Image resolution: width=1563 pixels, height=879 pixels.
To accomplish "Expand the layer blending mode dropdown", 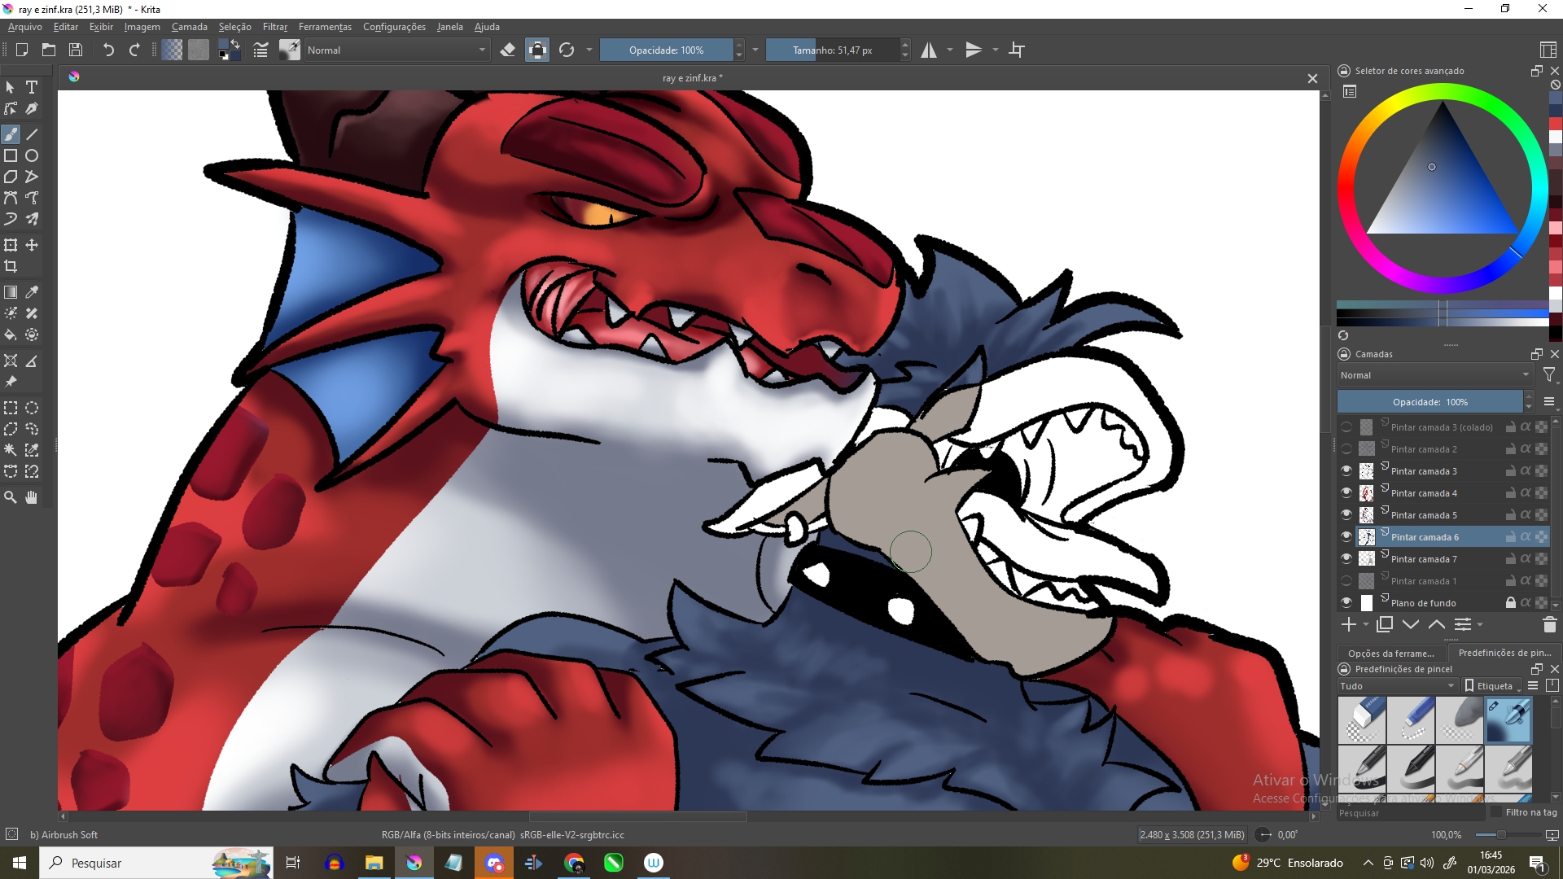I will pos(1434,375).
